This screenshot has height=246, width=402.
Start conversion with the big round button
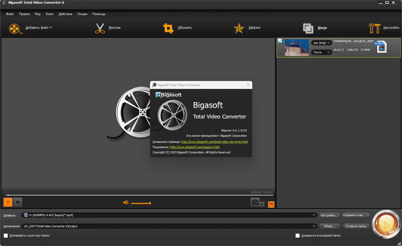tap(386, 224)
